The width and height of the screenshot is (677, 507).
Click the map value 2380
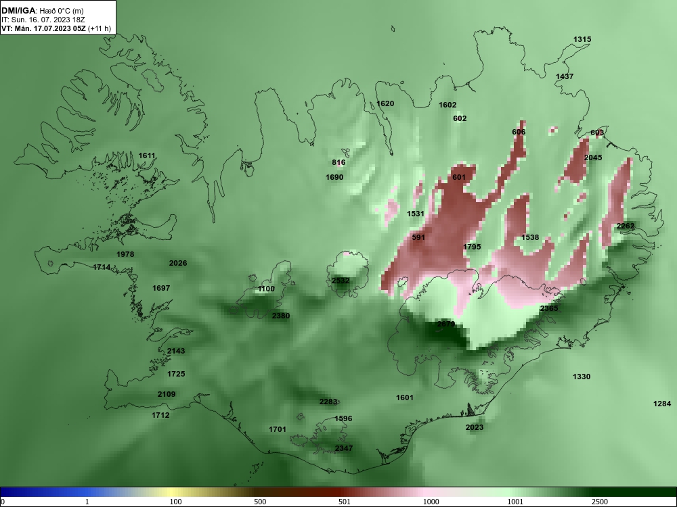tap(281, 316)
